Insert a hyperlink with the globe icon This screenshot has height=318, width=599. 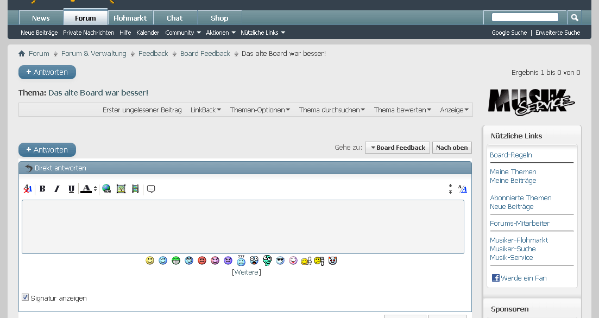point(106,189)
